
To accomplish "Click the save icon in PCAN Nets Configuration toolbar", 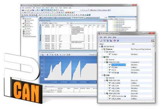I will click(x=101, y=41).
